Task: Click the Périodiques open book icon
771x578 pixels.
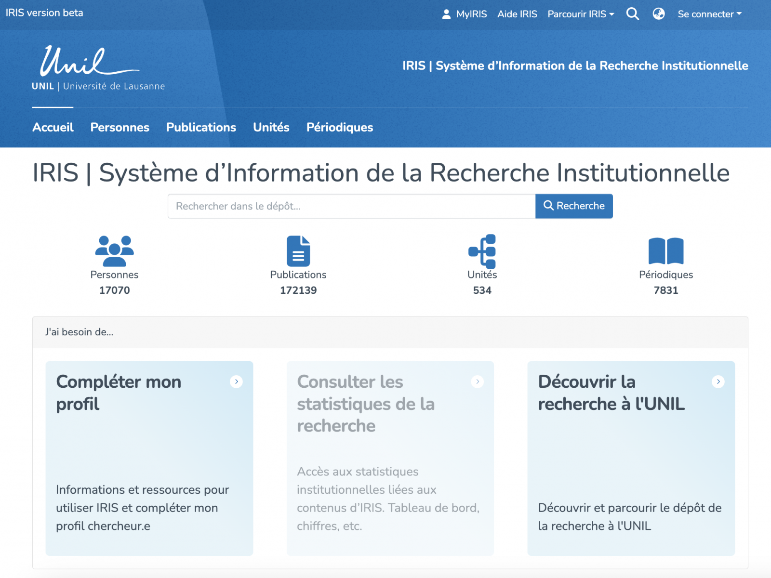Action: 666,251
